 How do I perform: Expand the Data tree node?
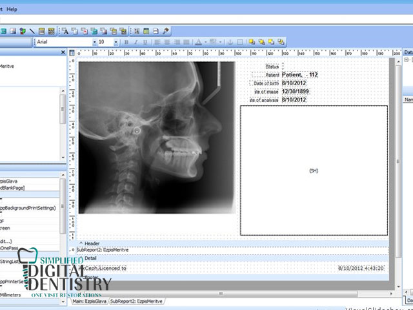tap(407, 60)
